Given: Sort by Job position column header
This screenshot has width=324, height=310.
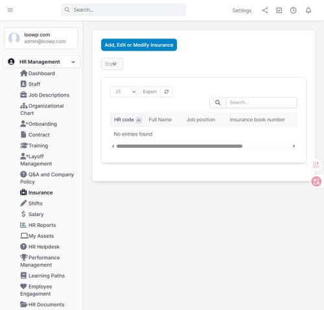Looking at the screenshot, I should coord(201,119).
